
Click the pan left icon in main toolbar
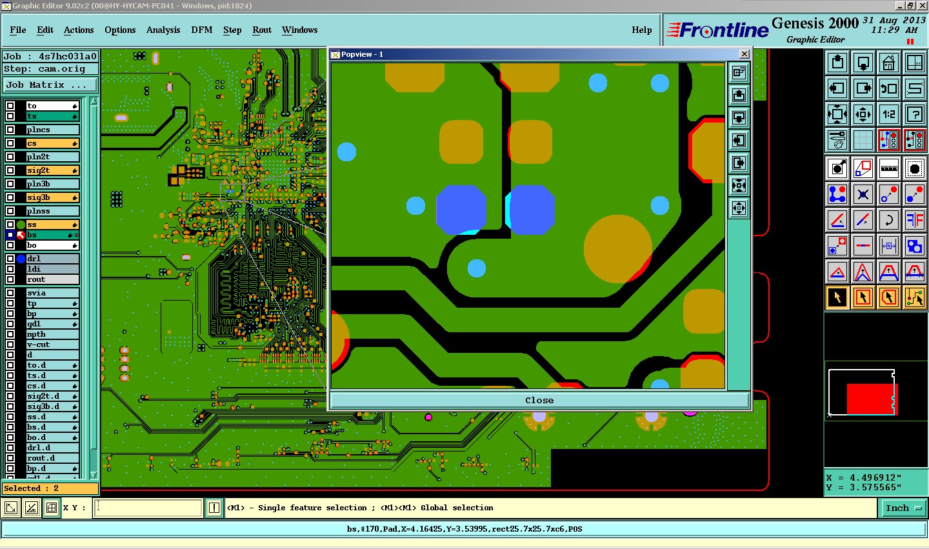pos(837,88)
